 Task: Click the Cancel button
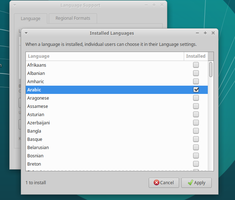(x=164, y=182)
